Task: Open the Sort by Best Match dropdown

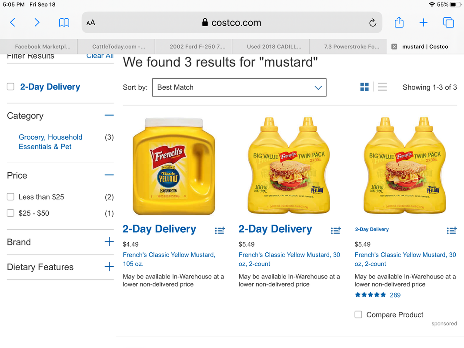Action: pos(239,87)
